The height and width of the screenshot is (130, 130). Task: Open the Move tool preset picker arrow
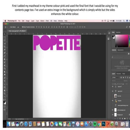7,27
